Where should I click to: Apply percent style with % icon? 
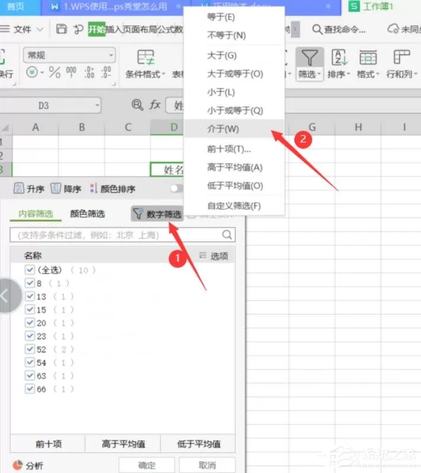(54, 72)
